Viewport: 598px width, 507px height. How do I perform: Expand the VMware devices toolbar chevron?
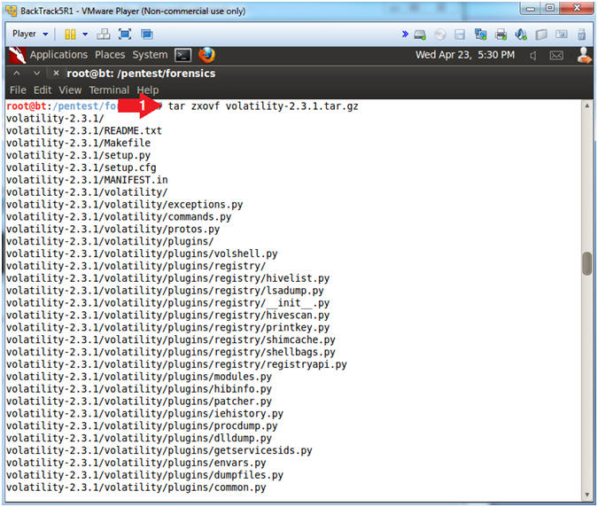(405, 35)
